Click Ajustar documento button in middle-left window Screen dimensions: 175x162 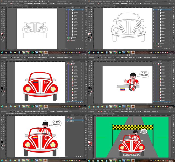point(60,57)
